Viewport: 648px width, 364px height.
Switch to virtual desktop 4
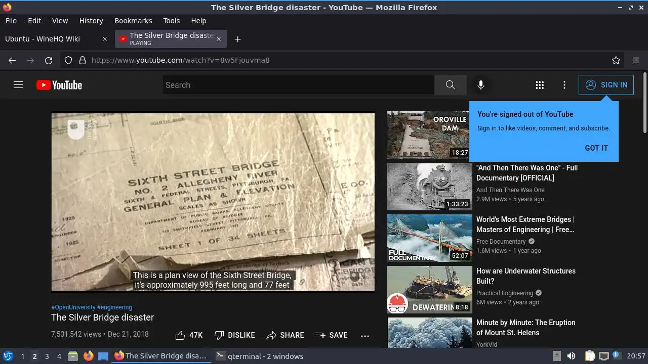[59, 356]
